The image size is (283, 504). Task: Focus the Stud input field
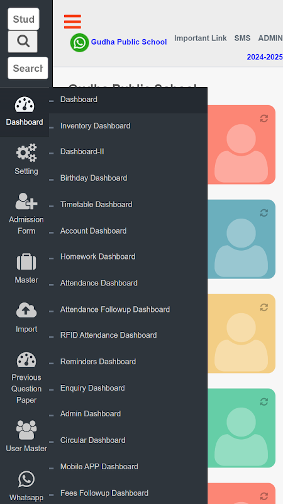coord(23,19)
